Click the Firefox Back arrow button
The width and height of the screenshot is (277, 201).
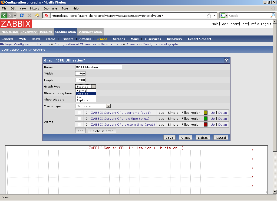click(x=4, y=15)
